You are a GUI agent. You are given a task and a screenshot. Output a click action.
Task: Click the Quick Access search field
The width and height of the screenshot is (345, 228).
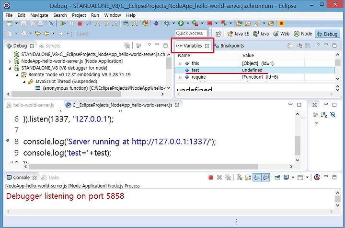191,33
